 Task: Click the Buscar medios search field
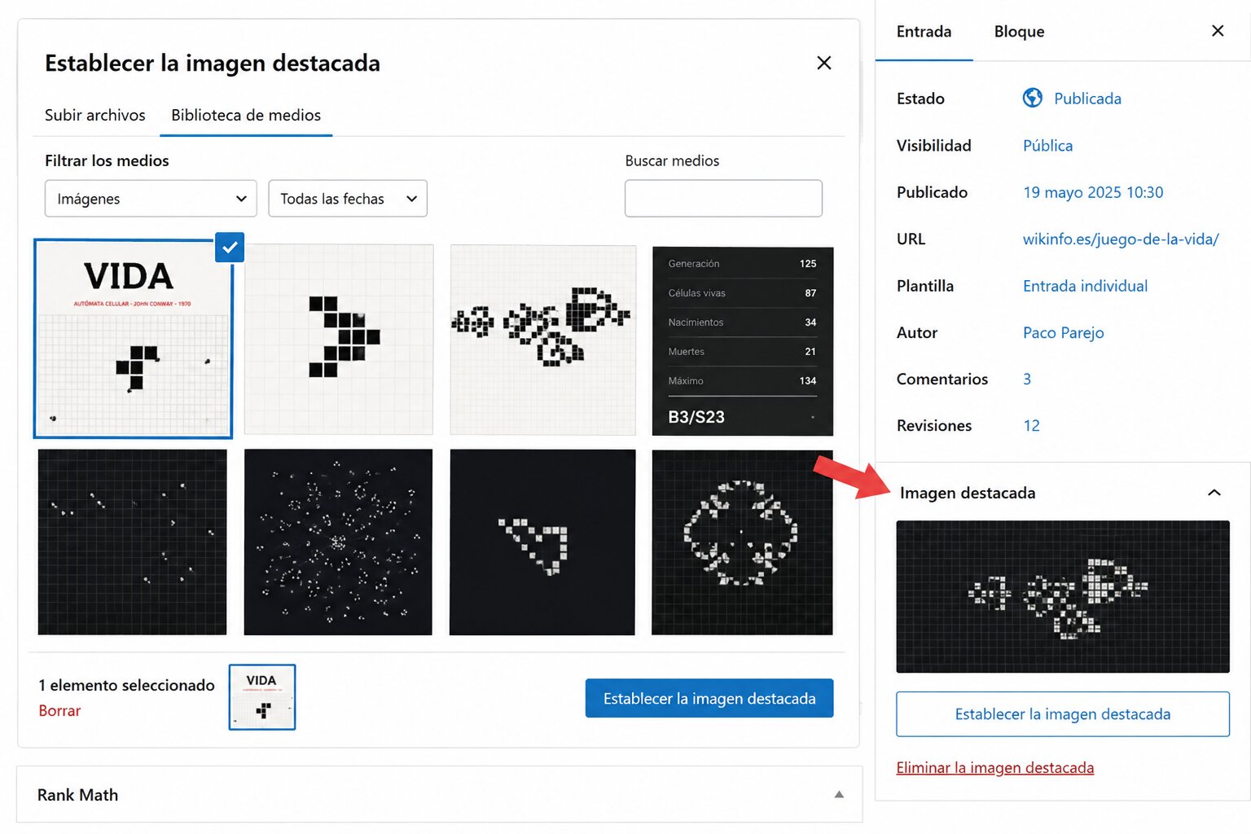723,199
